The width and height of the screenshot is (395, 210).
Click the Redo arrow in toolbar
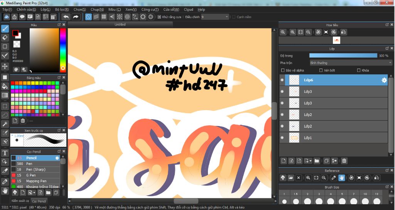(x=76, y=17)
